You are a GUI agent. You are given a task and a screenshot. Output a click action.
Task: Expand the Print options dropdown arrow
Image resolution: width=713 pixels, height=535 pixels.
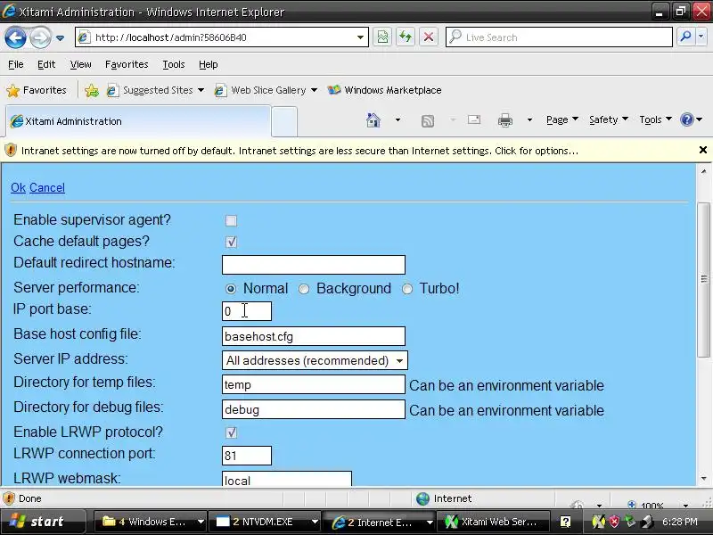pos(529,120)
